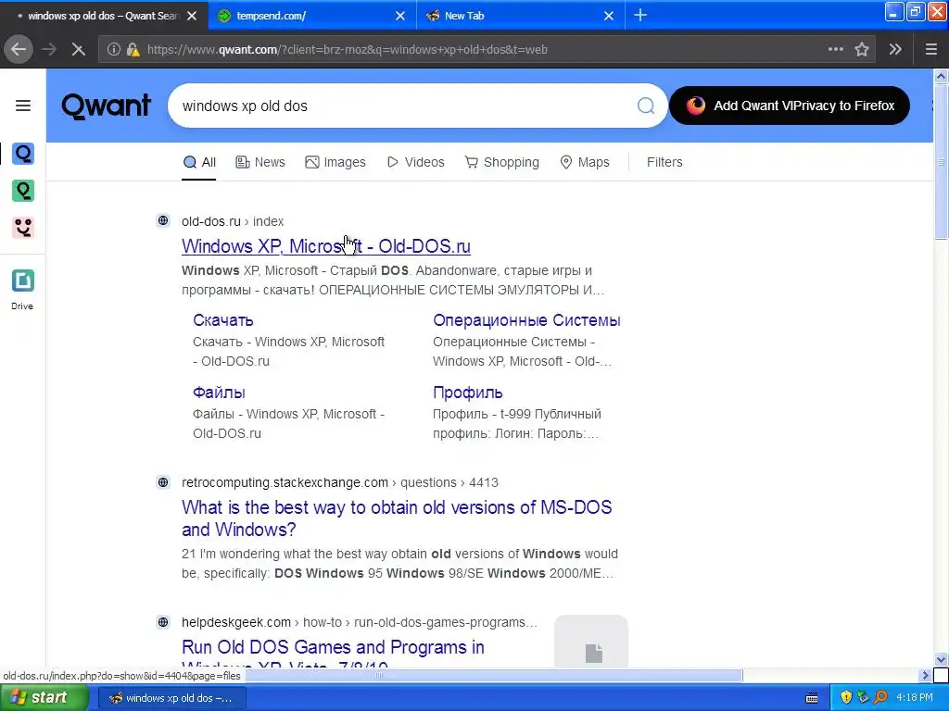Open a new browser tab with the plus button
949x711 pixels.
pos(639,16)
